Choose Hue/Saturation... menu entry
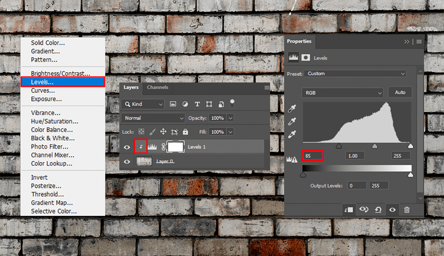 pos(55,121)
